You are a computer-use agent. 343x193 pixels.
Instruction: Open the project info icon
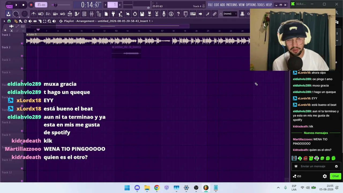(x=171, y=14)
